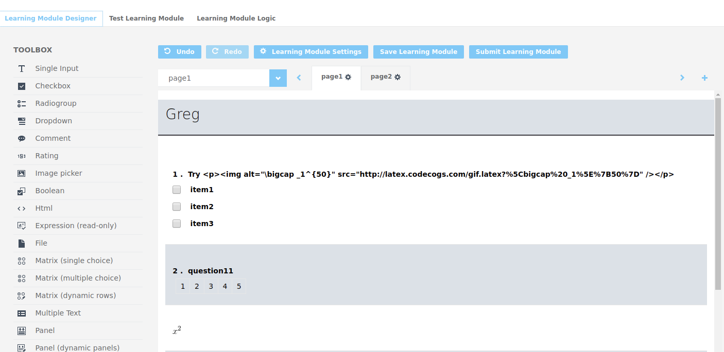Pick the Radiogroup icon in toolbox
Image resolution: width=724 pixels, height=352 pixels.
(x=22, y=104)
